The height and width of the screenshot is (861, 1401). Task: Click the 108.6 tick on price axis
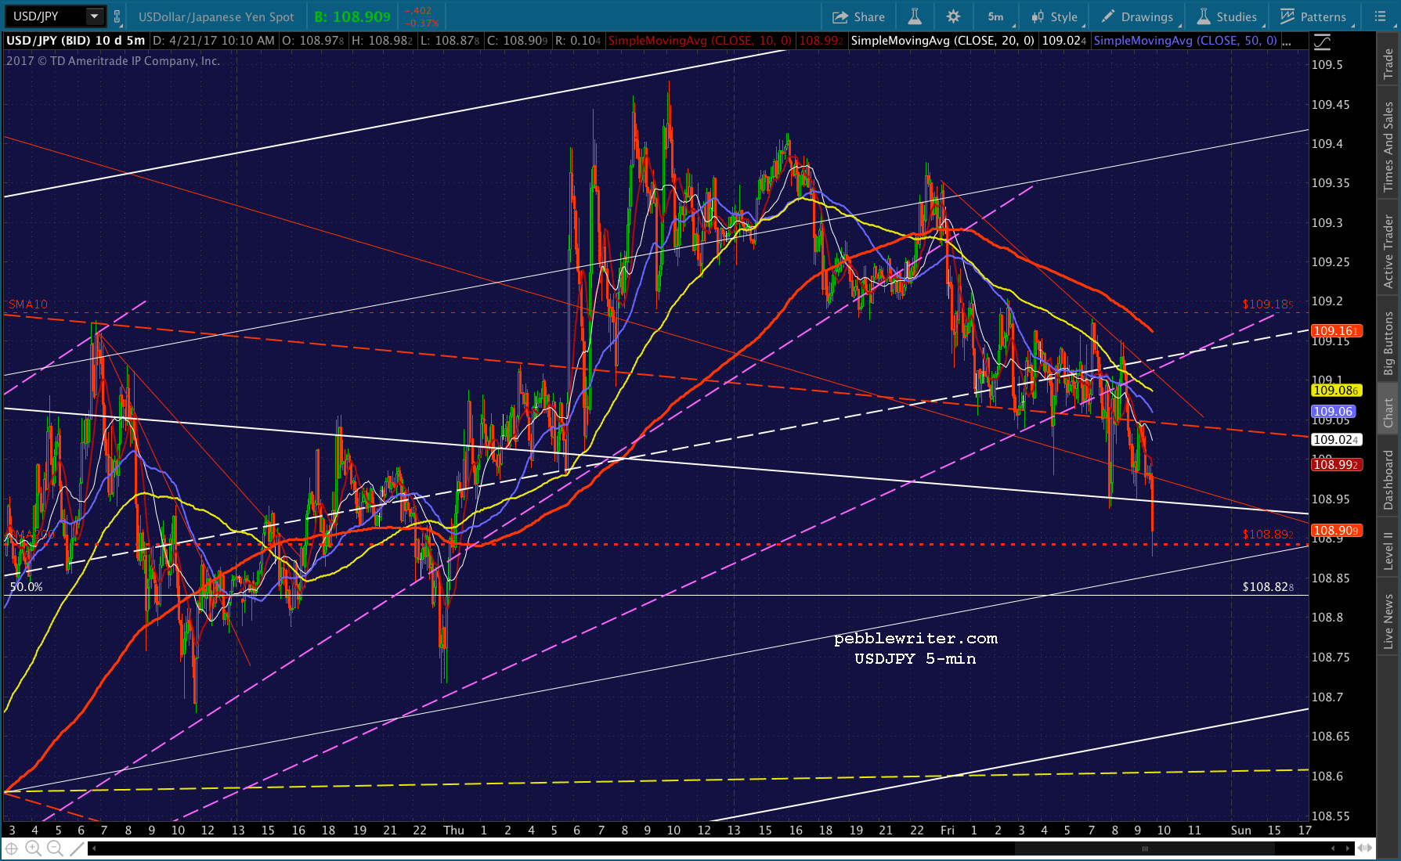[1327, 776]
